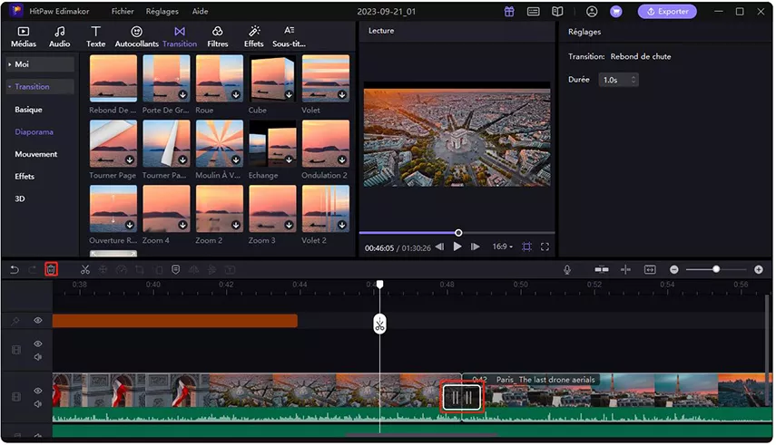Delete the selected timeline item
The width and height of the screenshot is (776, 445).
click(x=51, y=269)
